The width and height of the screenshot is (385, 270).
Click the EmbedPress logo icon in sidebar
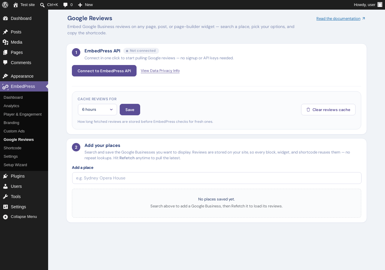(5, 87)
